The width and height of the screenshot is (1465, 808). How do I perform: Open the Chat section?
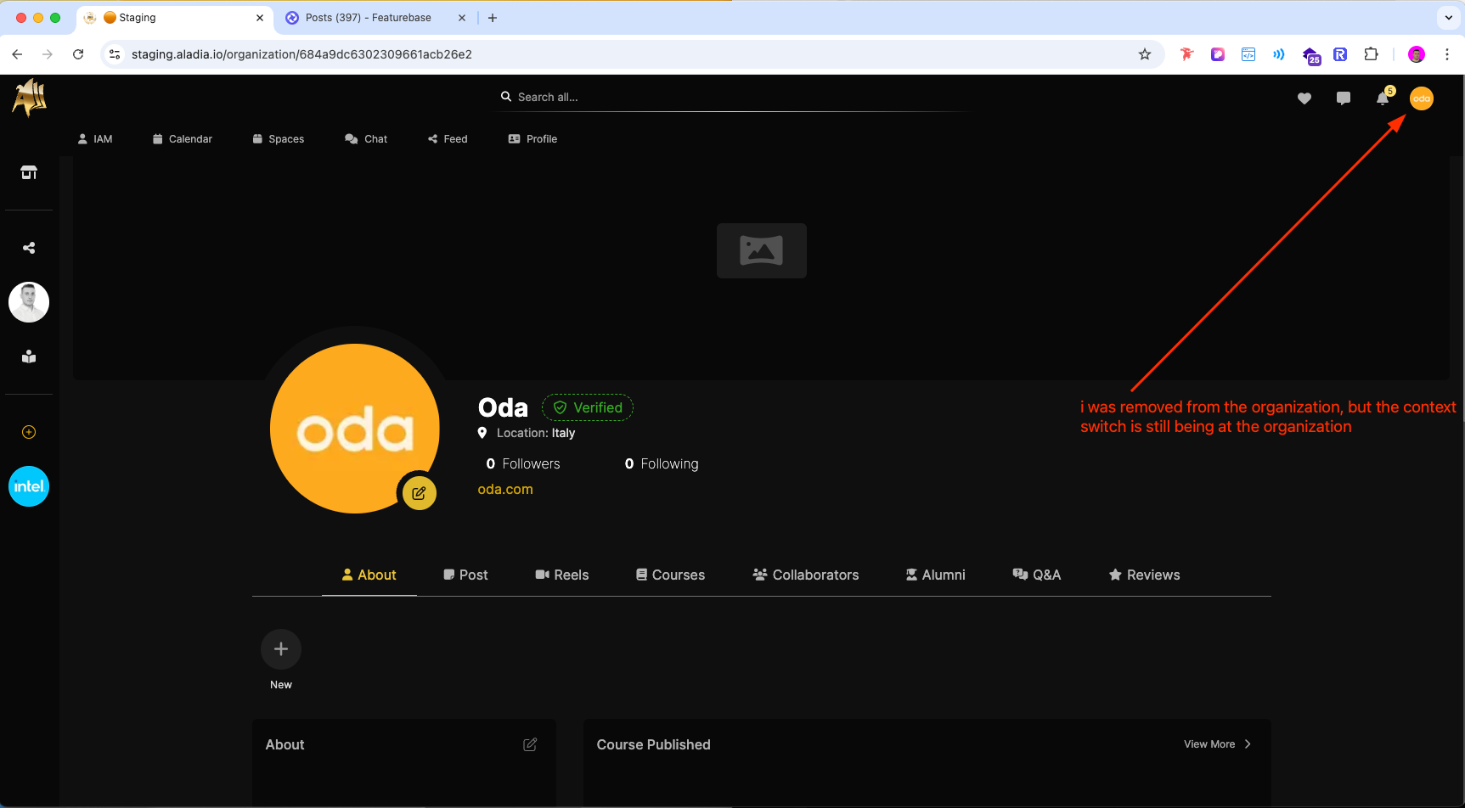pos(366,139)
